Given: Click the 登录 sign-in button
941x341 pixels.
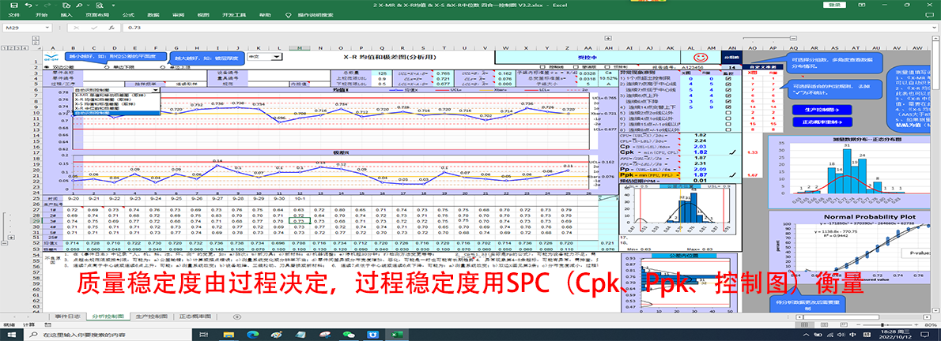Looking at the screenshot, I should coord(833,4).
